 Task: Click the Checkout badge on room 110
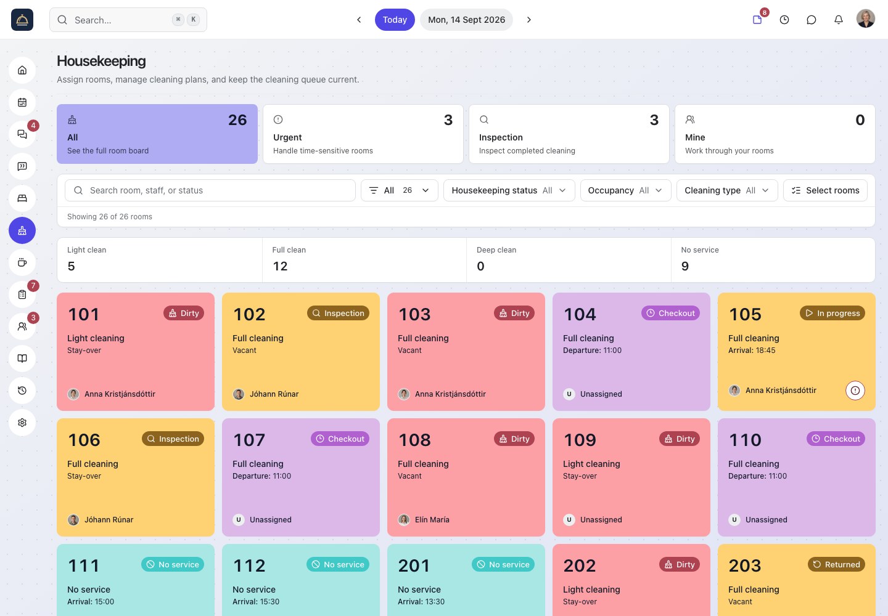coord(836,439)
